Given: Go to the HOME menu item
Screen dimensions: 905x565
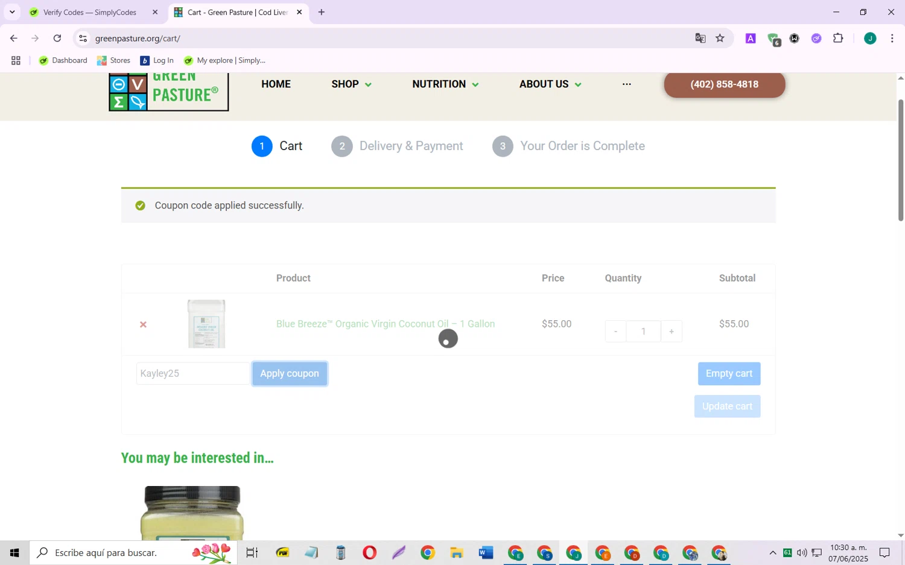Looking at the screenshot, I should (276, 84).
